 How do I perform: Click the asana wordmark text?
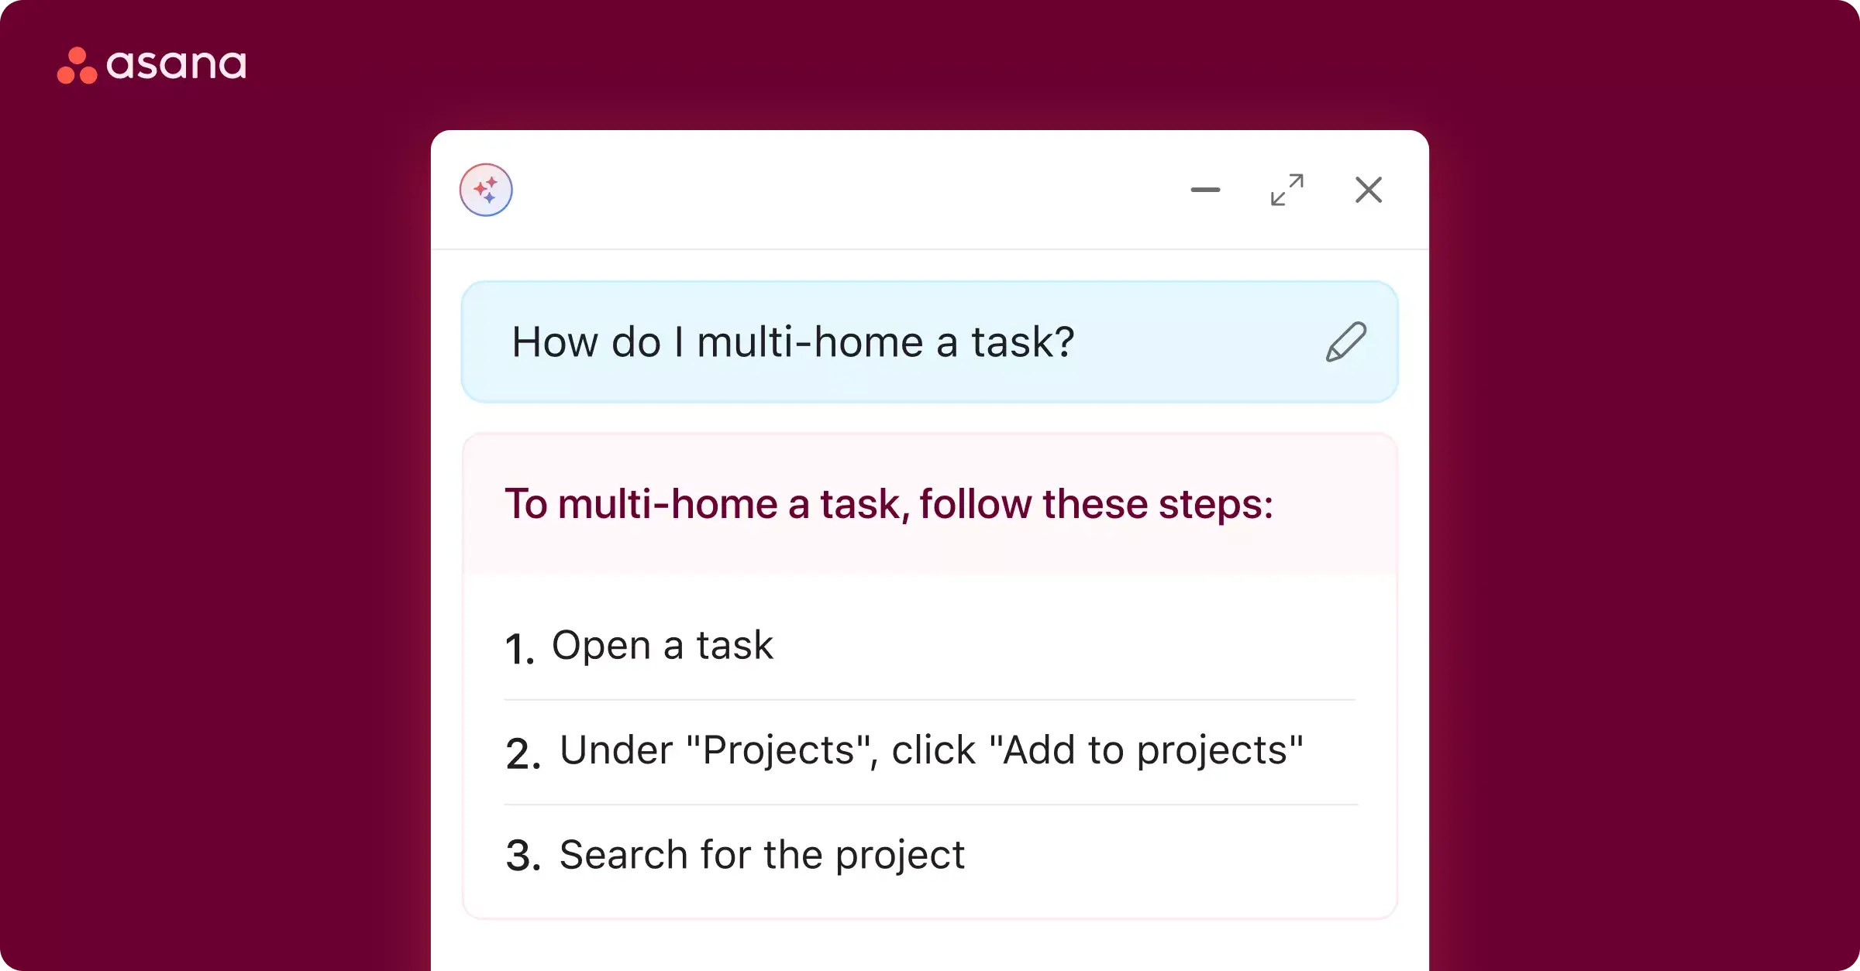point(176,65)
